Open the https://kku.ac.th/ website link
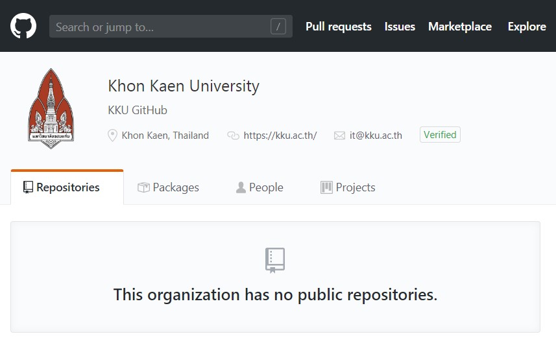This screenshot has width=556, height=356. (x=280, y=136)
